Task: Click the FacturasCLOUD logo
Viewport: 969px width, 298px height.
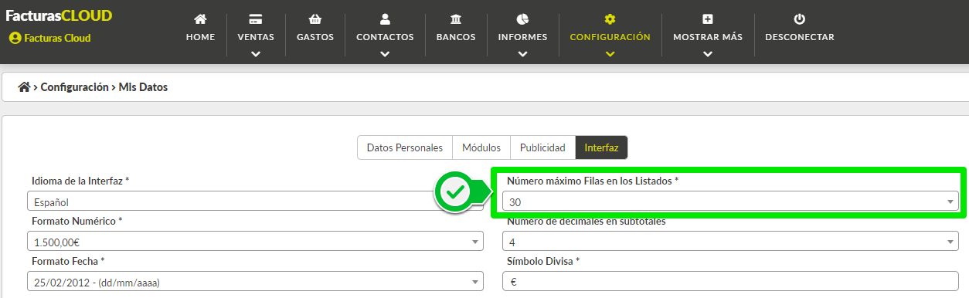Action: coord(59,15)
